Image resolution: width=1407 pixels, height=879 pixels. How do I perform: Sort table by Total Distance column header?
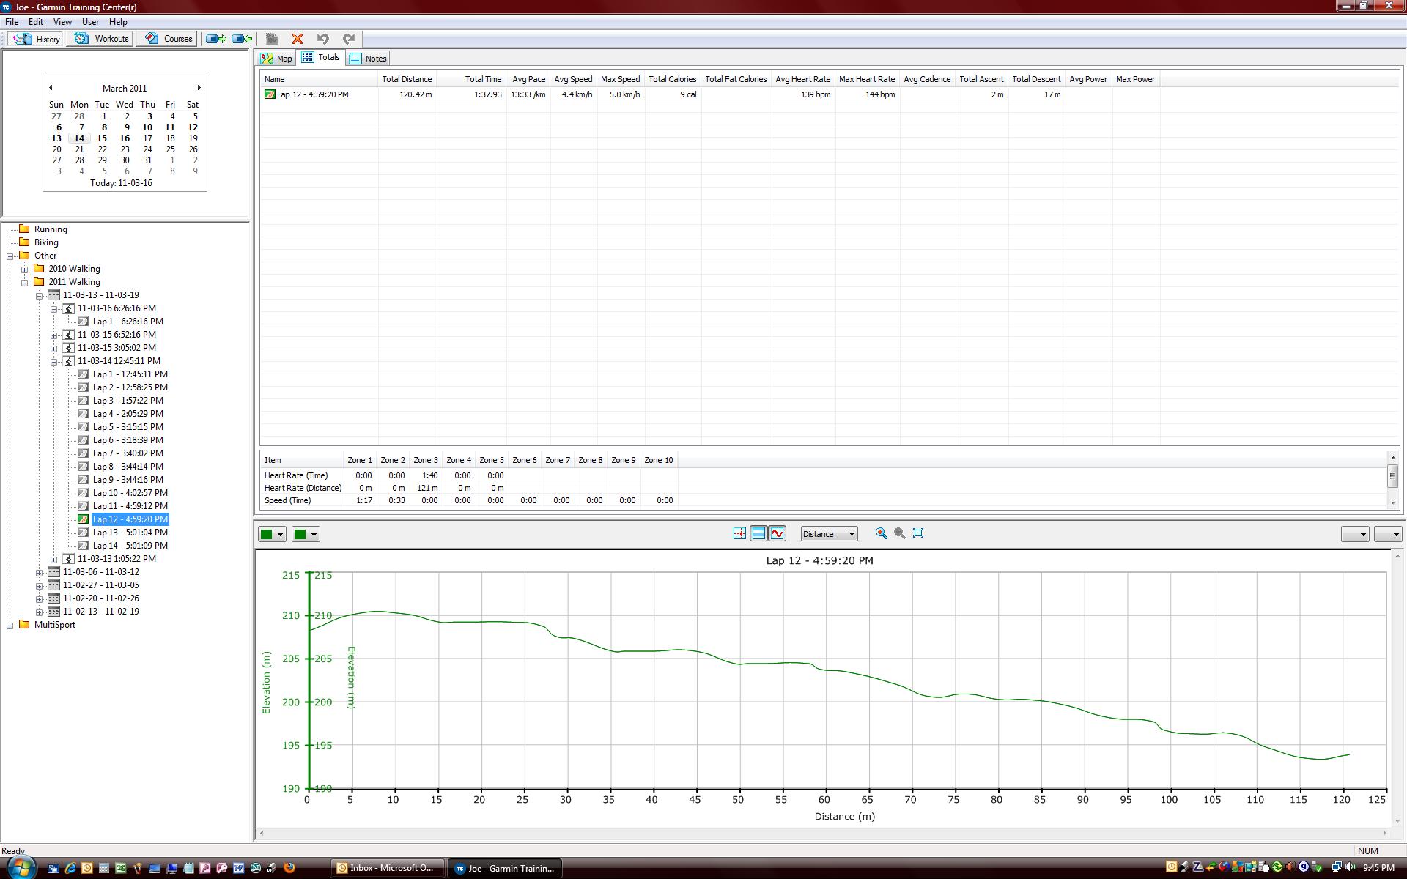click(407, 79)
